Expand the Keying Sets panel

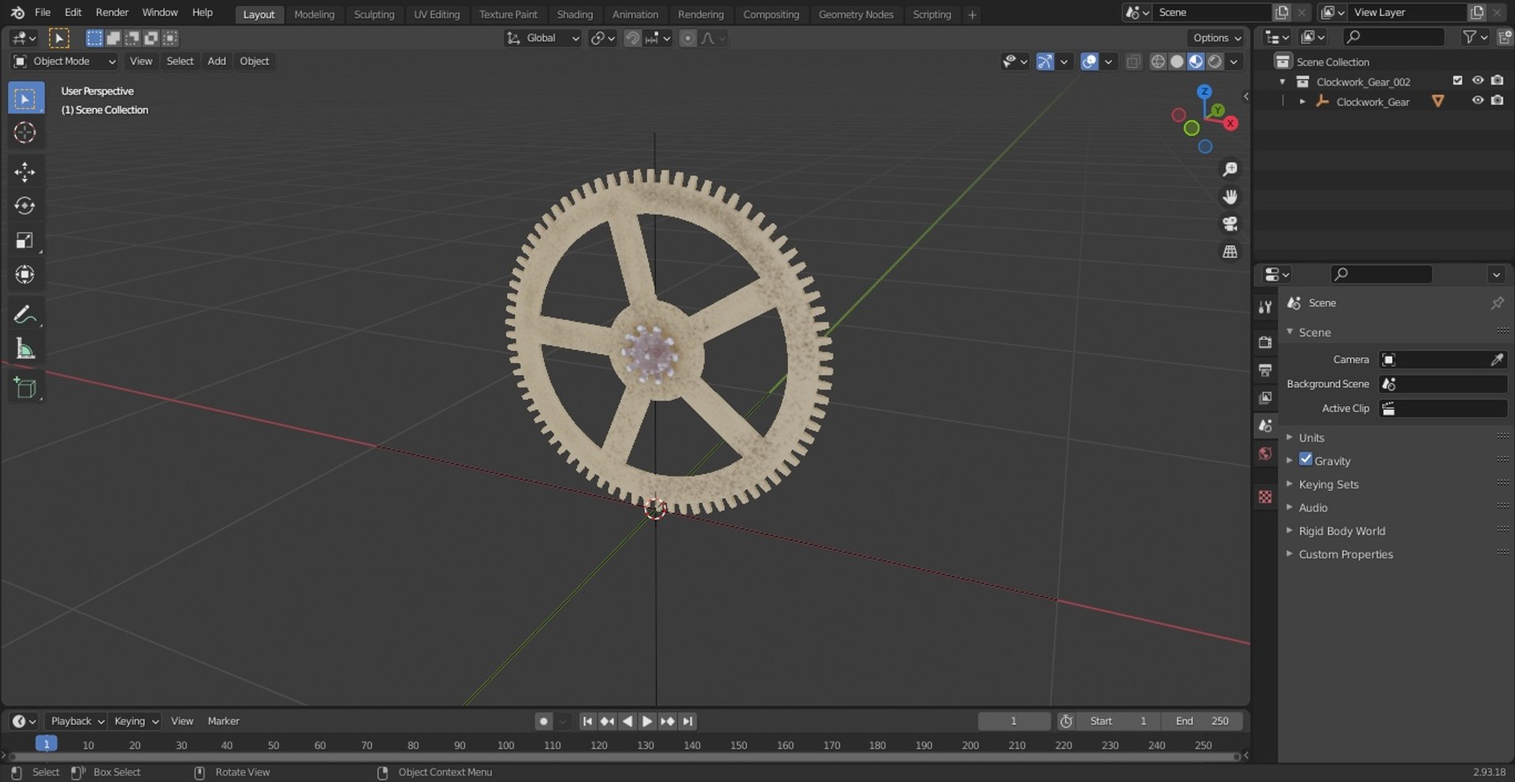click(x=1328, y=485)
